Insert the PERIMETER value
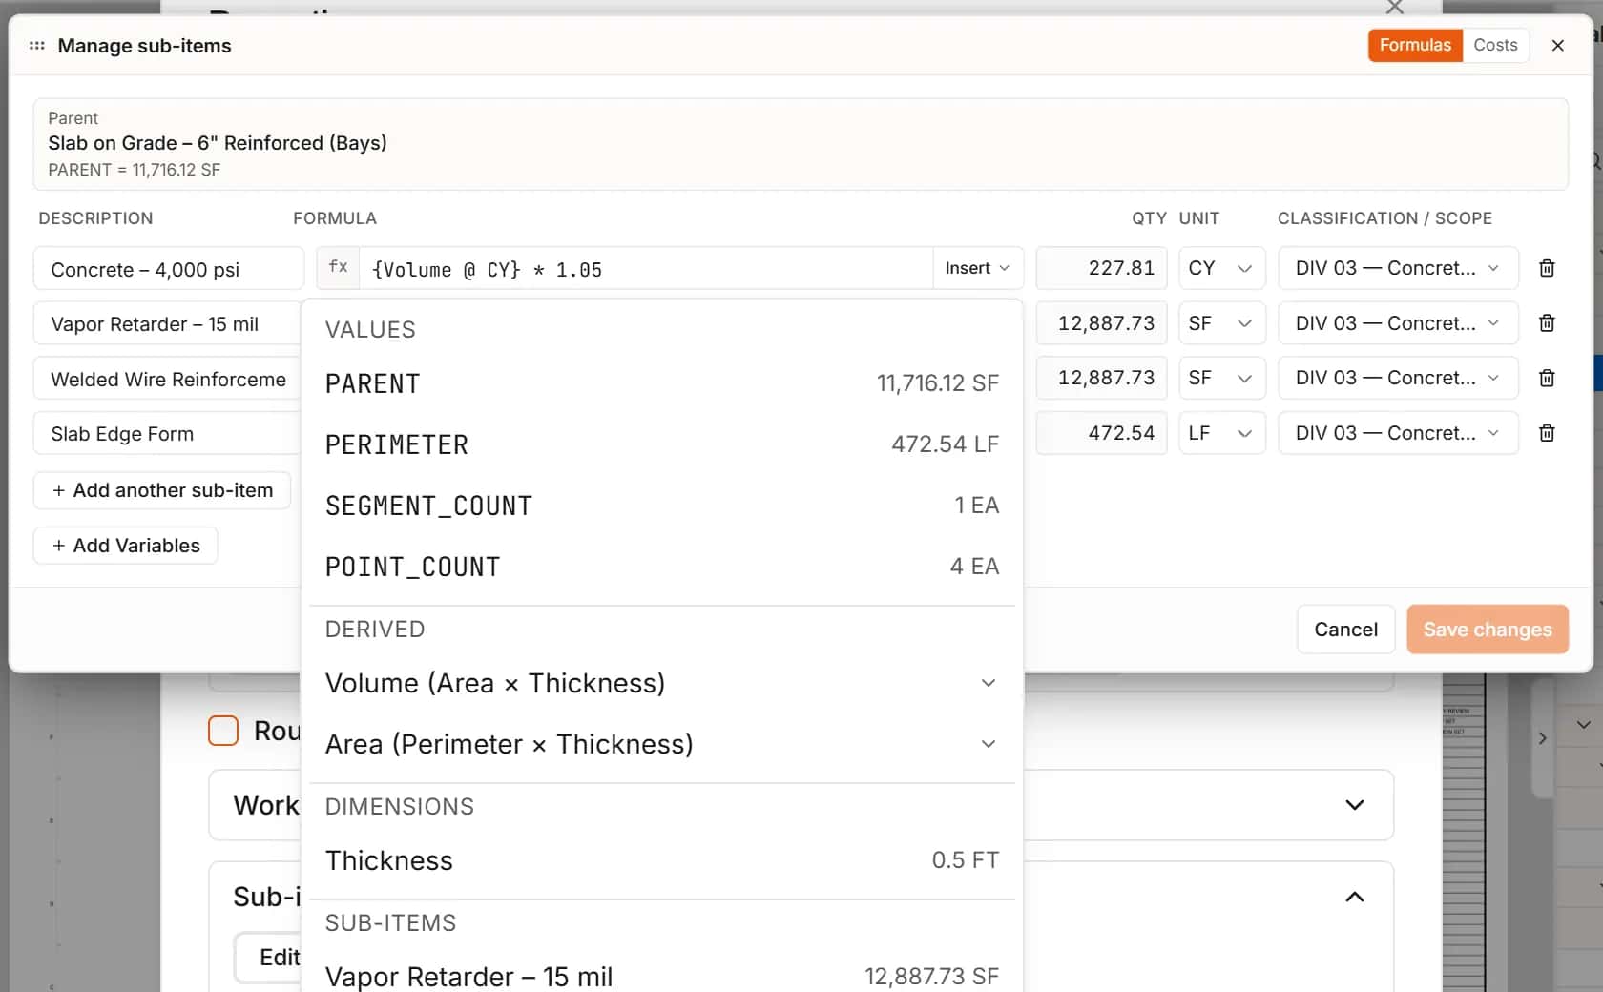The width and height of the screenshot is (1603, 992). coord(661,444)
